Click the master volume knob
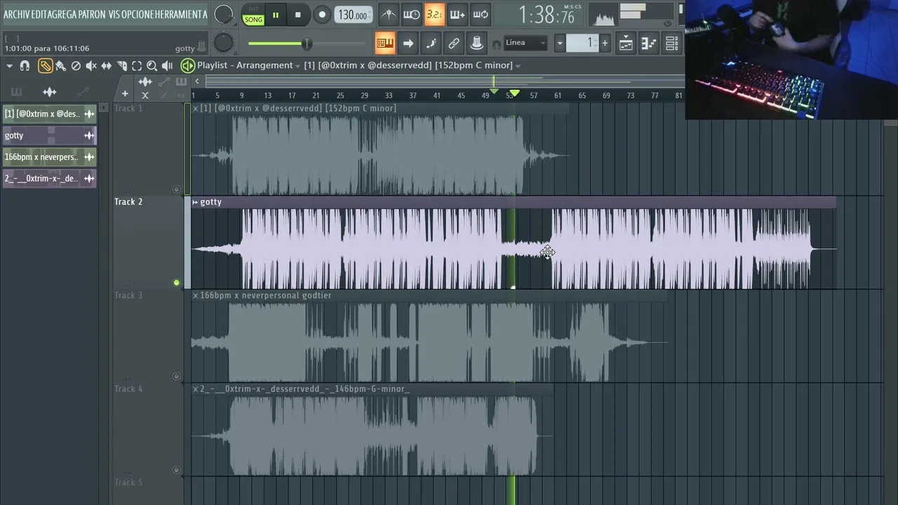 click(223, 15)
